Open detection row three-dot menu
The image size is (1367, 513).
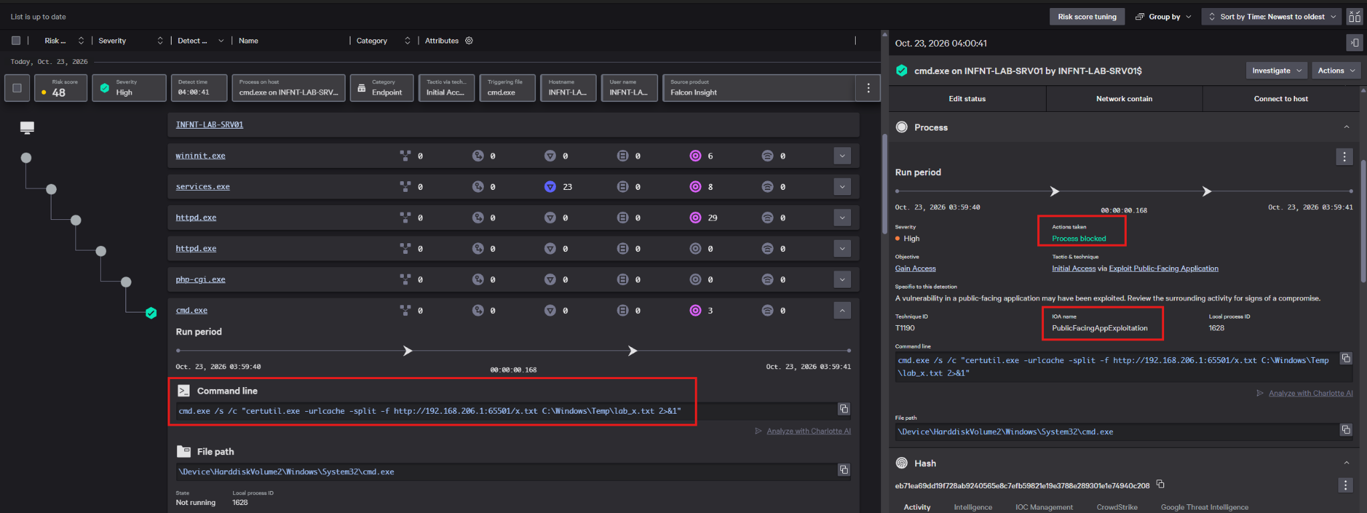[868, 88]
